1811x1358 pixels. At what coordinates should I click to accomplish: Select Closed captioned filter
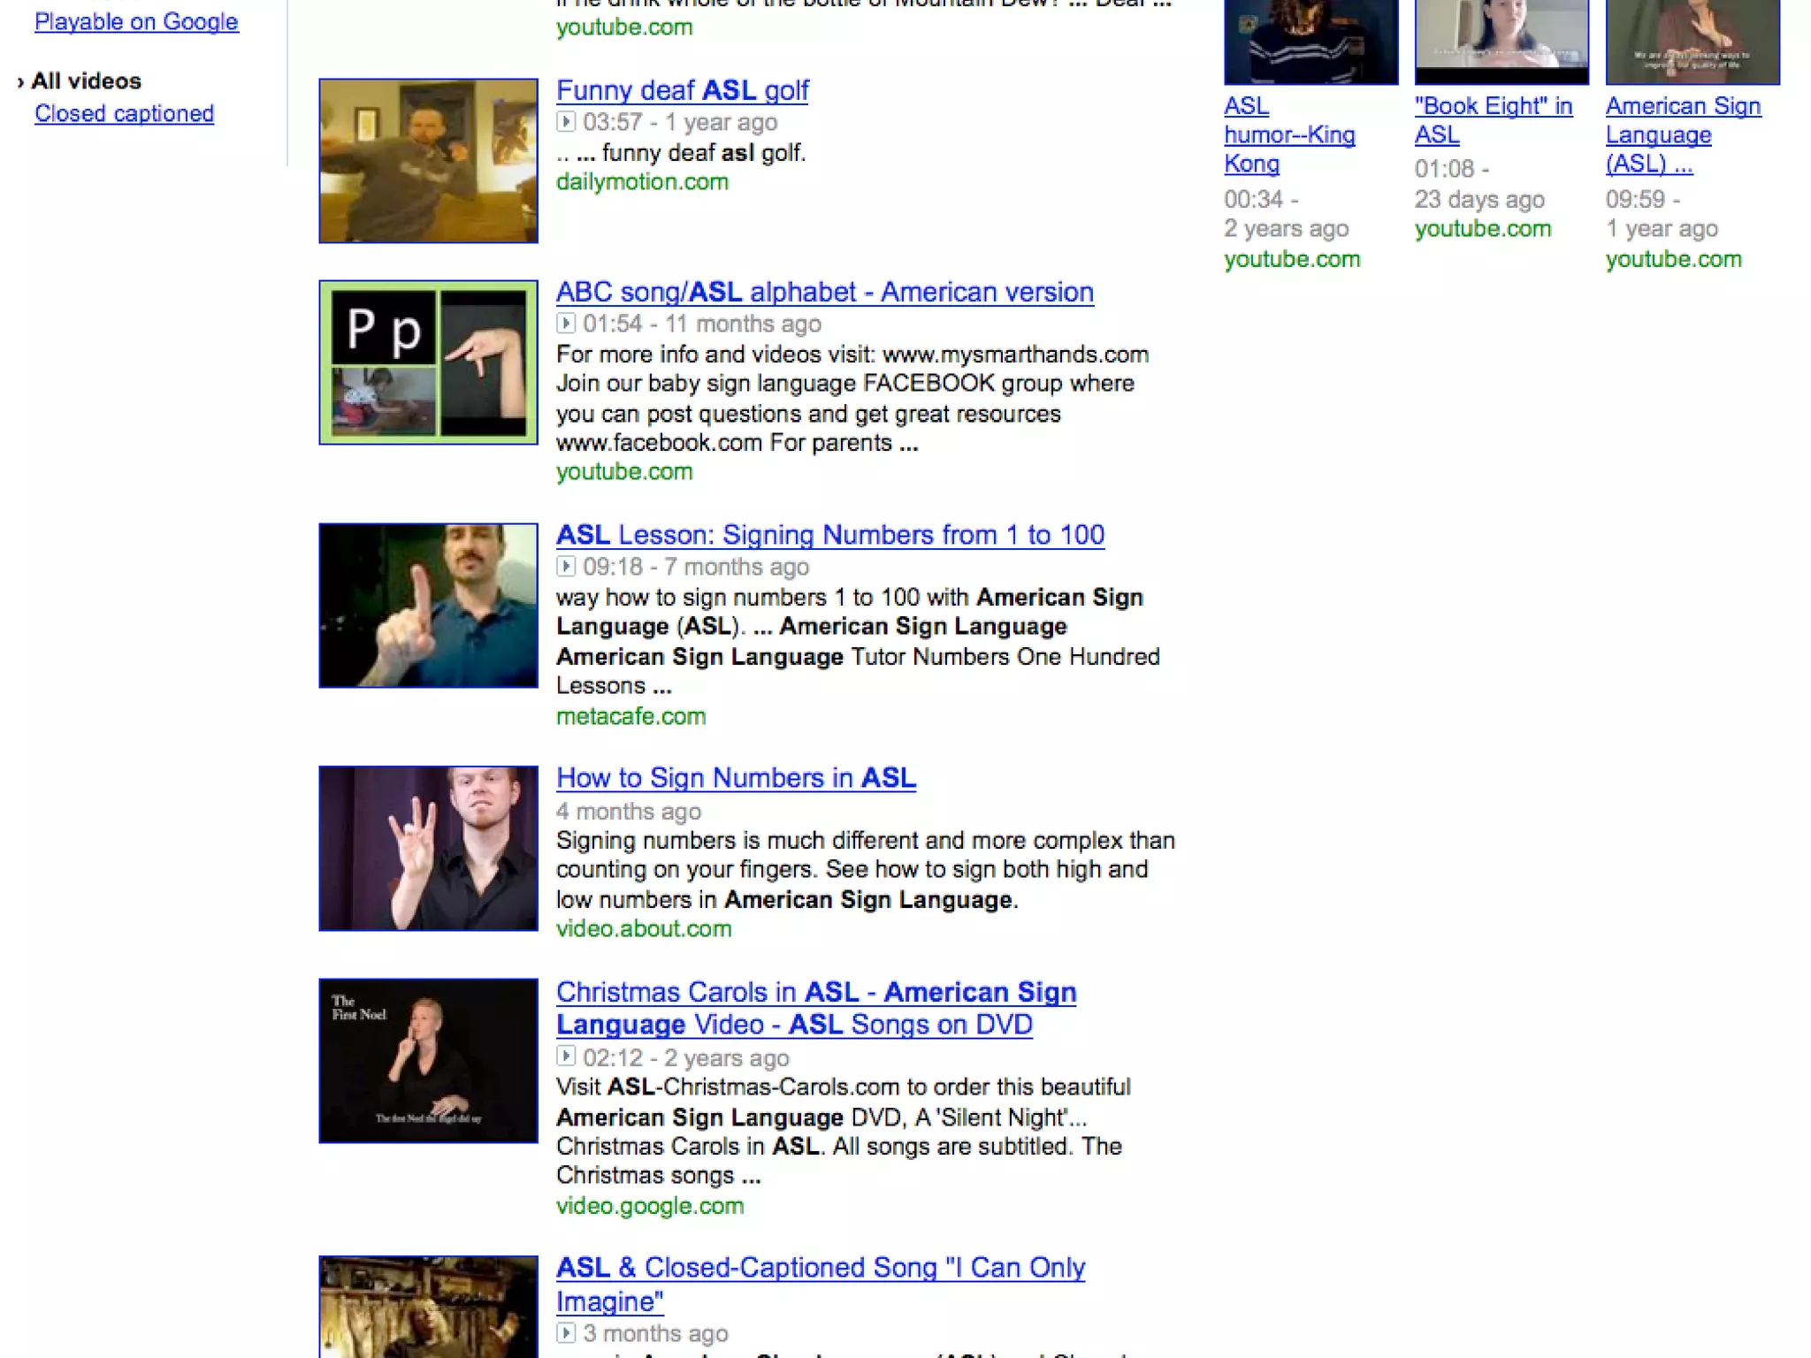pyautogui.click(x=124, y=114)
